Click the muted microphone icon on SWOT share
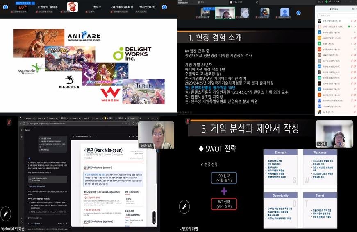This screenshot has height=232, width=357. 188,122
